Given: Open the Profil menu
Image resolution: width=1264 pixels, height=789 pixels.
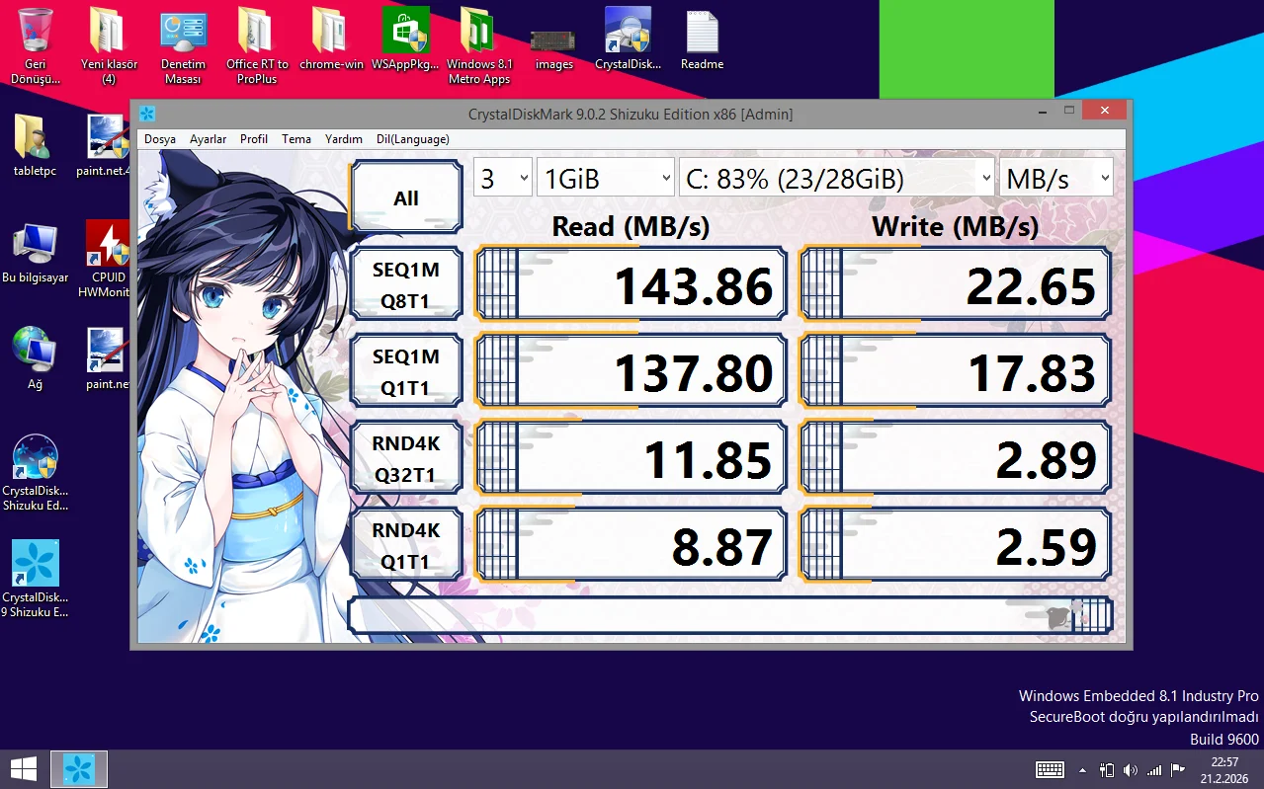Looking at the screenshot, I should [254, 139].
